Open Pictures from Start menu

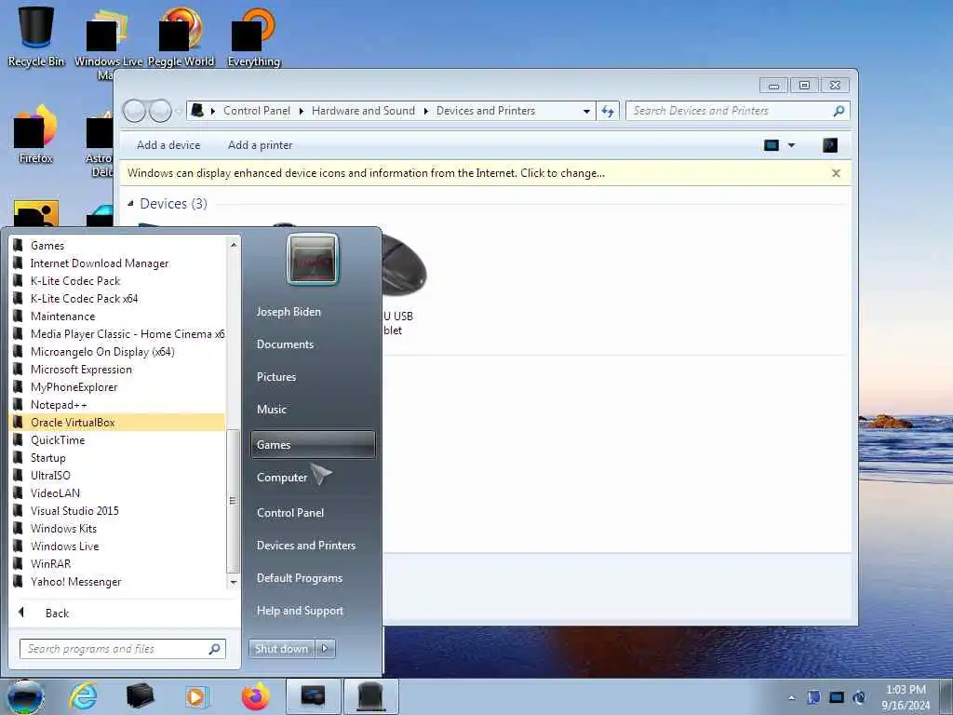pyautogui.click(x=276, y=377)
